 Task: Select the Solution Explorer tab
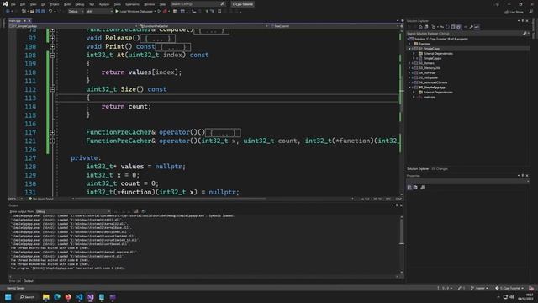click(x=418, y=169)
